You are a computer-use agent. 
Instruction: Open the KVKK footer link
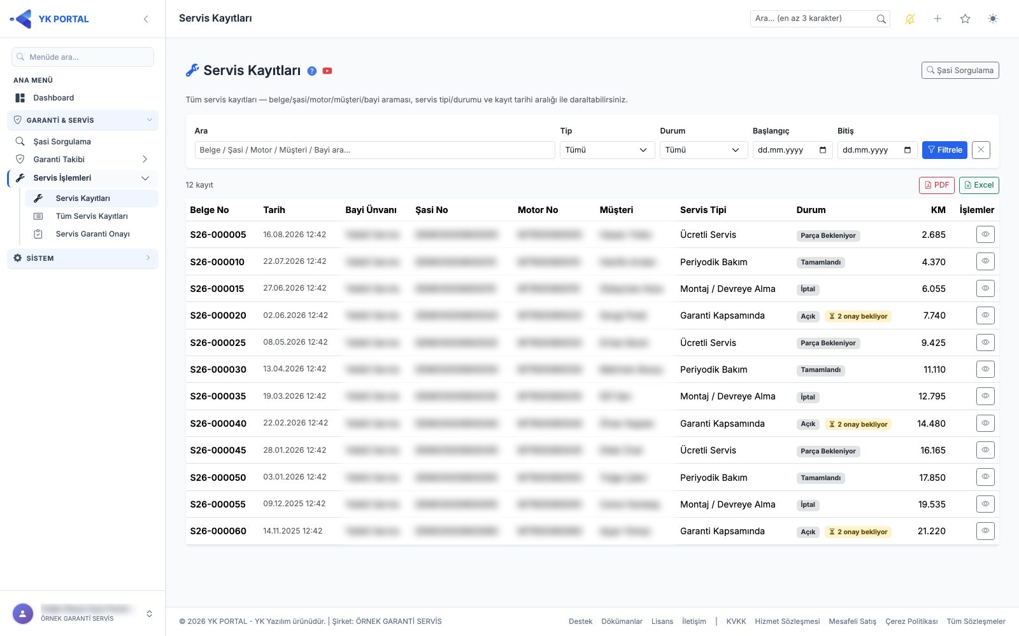tap(736, 621)
